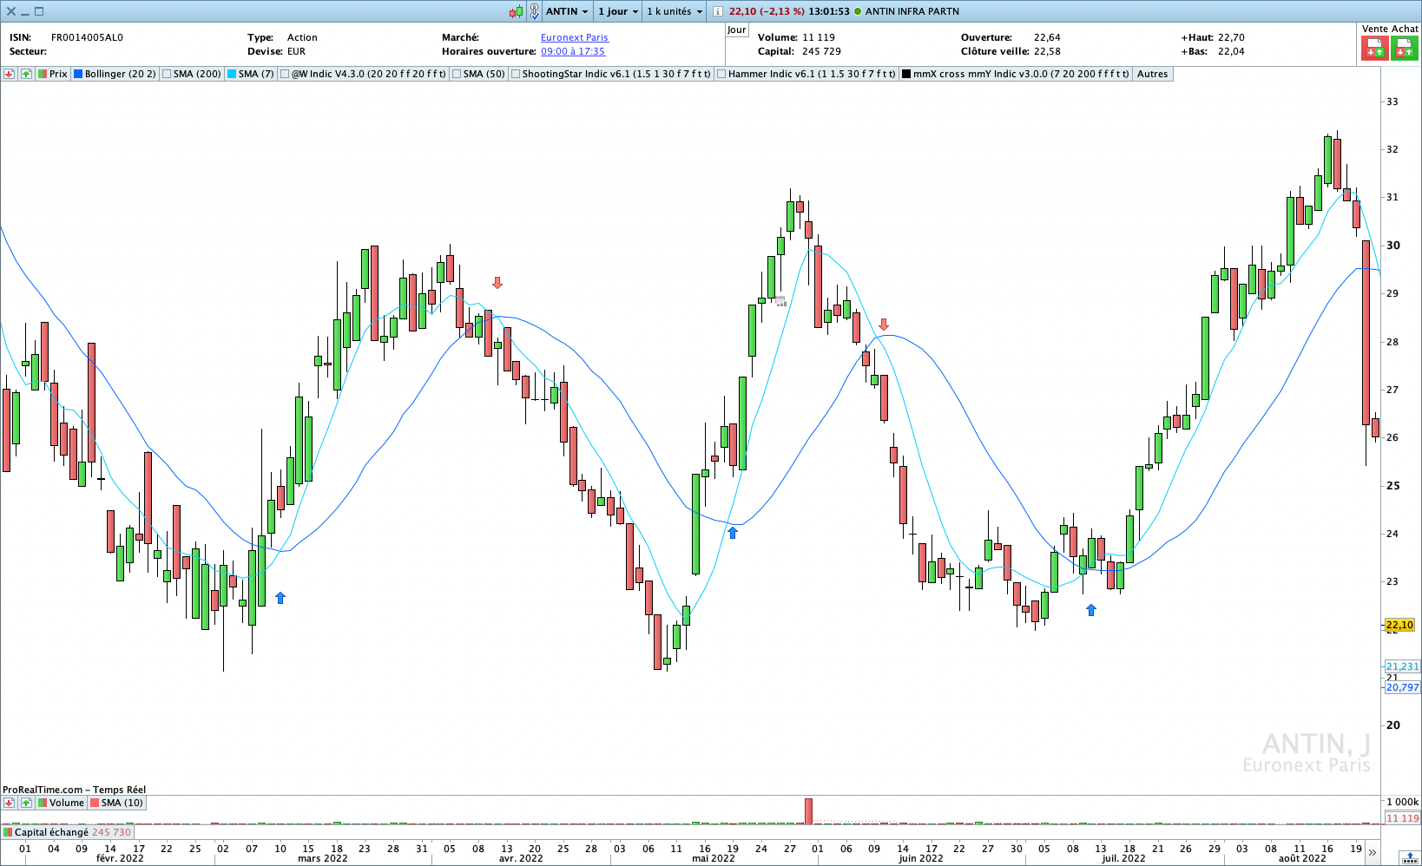Click the green up-arrow icon in the Volume panel bar
Image resolution: width=1422 pixels, height=866 pixels.
[x=26, y=803]
